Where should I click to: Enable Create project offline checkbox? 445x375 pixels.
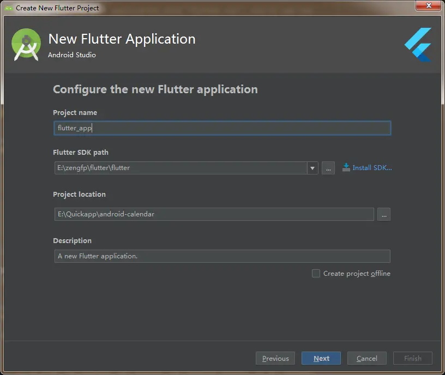316,274
